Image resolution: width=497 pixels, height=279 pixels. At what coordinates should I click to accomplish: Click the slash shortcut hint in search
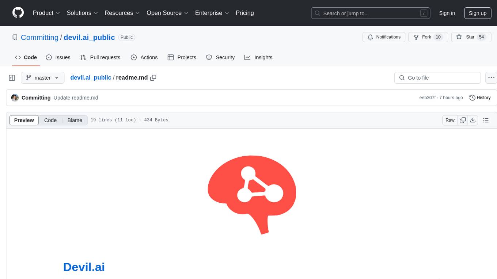coord(424,13)
